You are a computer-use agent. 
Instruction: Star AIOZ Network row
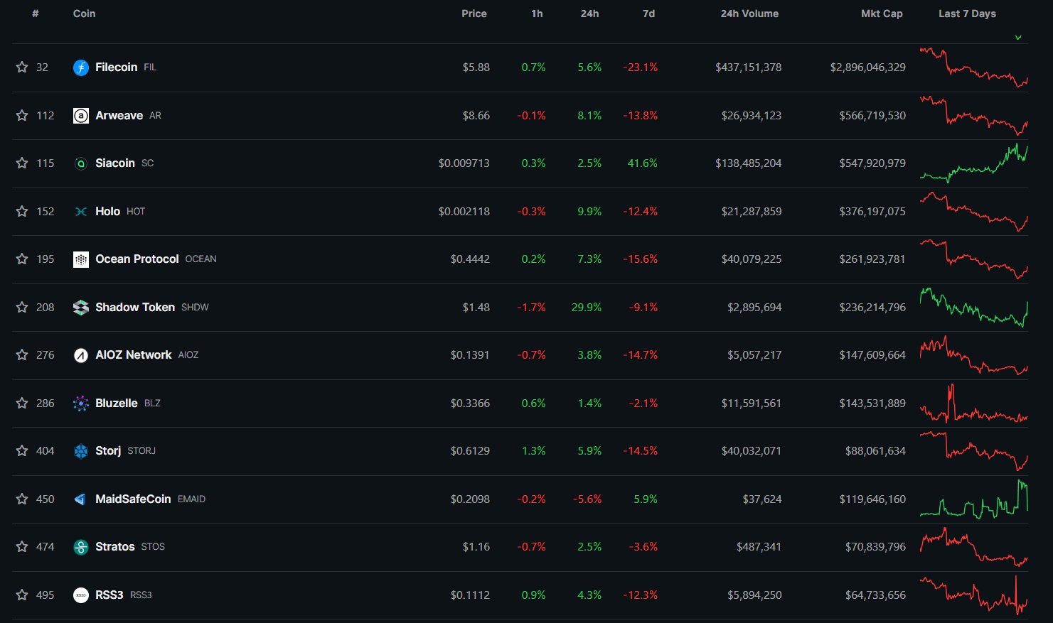[22, 354]
